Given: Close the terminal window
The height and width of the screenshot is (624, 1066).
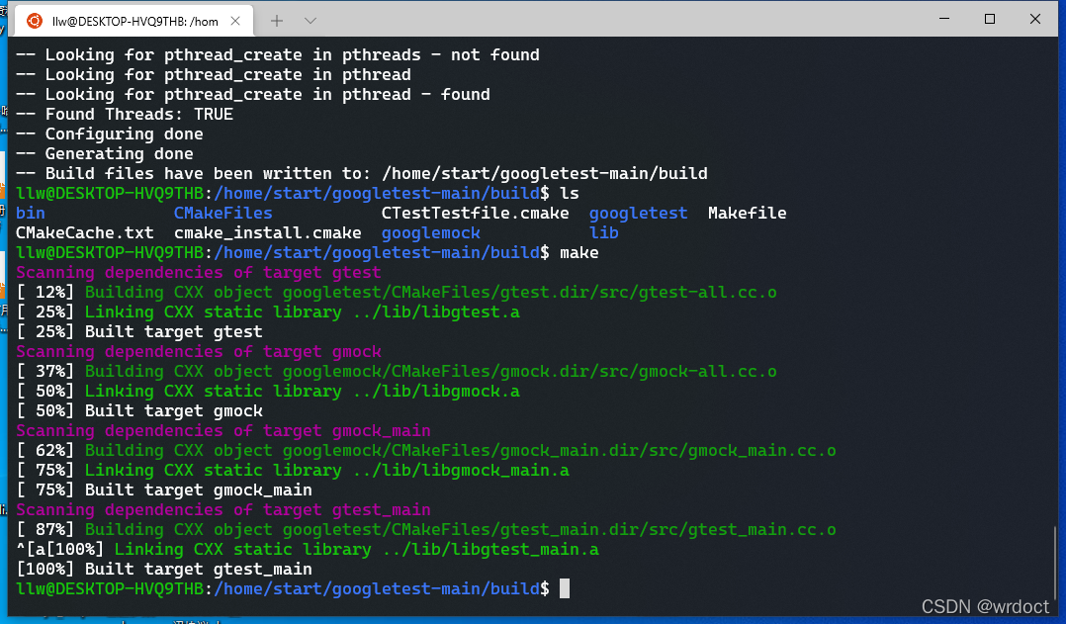Looking at the screenshot, I should [1034, 19].
